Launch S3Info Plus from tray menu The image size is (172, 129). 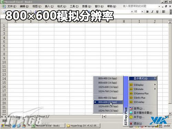pos(143,98)
